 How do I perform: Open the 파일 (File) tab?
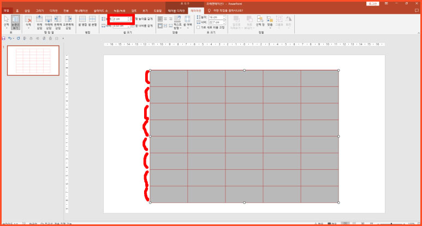click(7, 11)
